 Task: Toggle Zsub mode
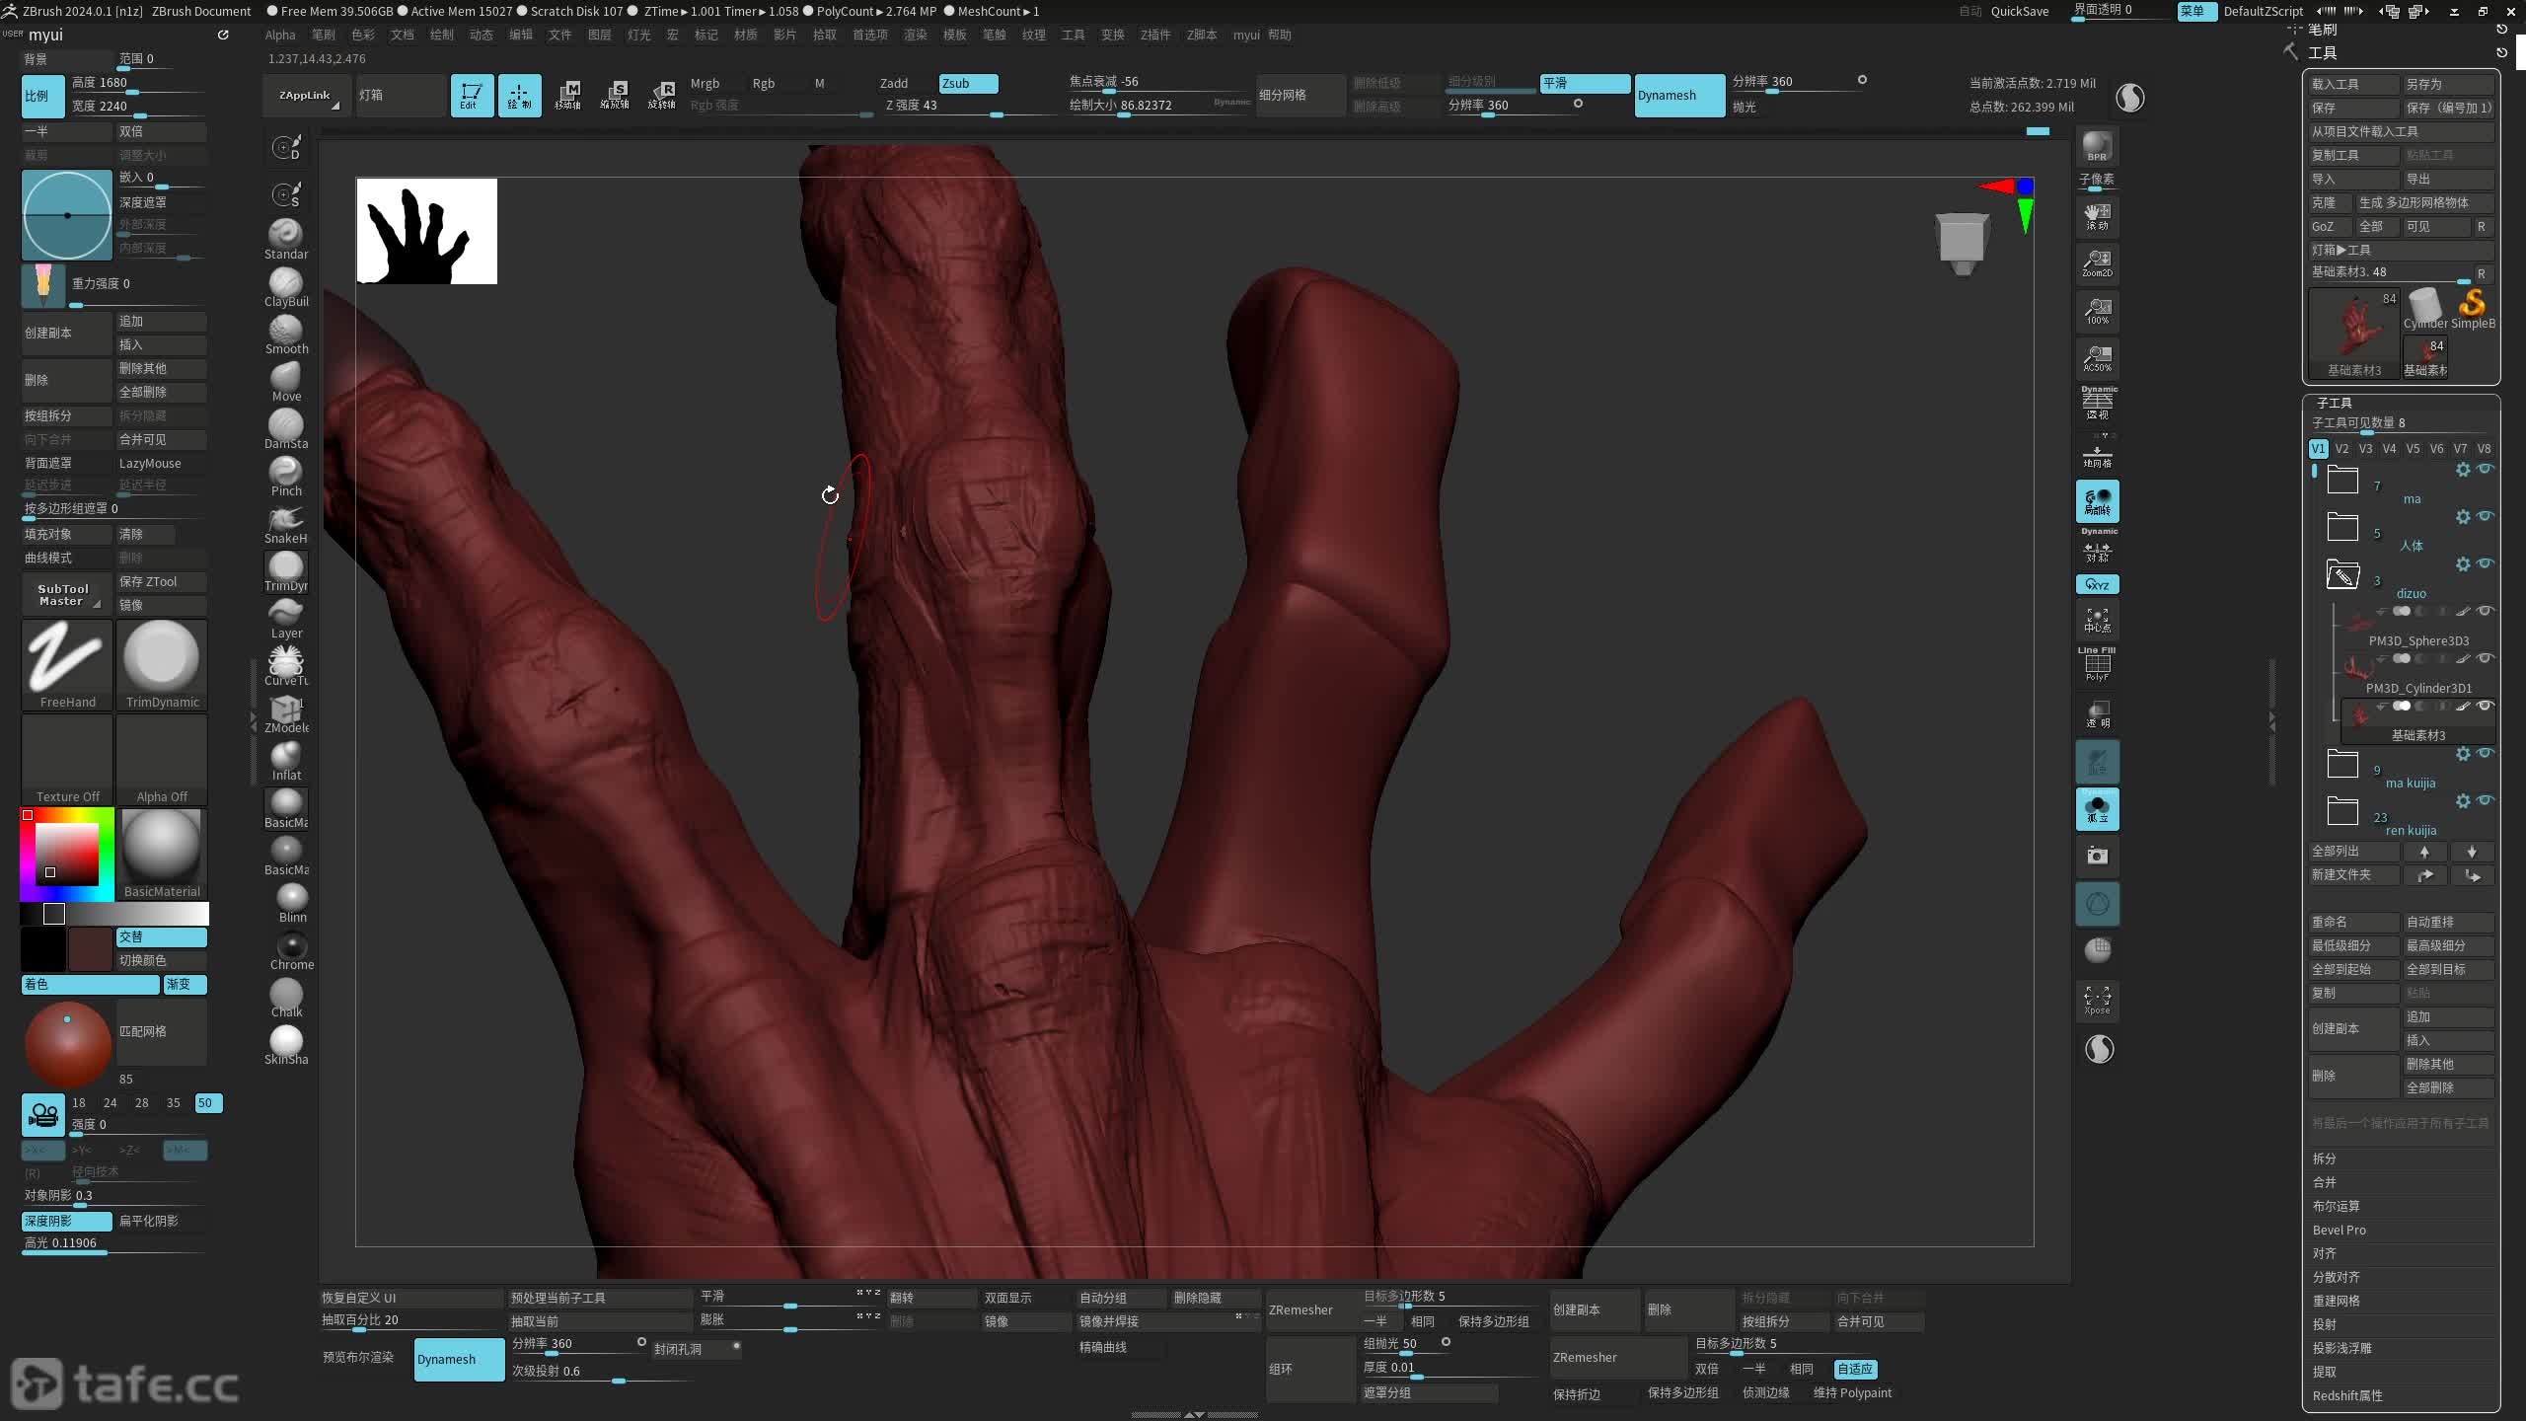click(967, 83)
